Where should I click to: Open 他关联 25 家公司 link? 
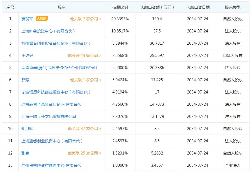[85, 153]
